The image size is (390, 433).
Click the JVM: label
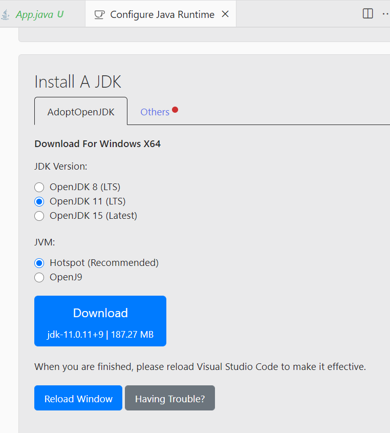(x=45, y=242)
